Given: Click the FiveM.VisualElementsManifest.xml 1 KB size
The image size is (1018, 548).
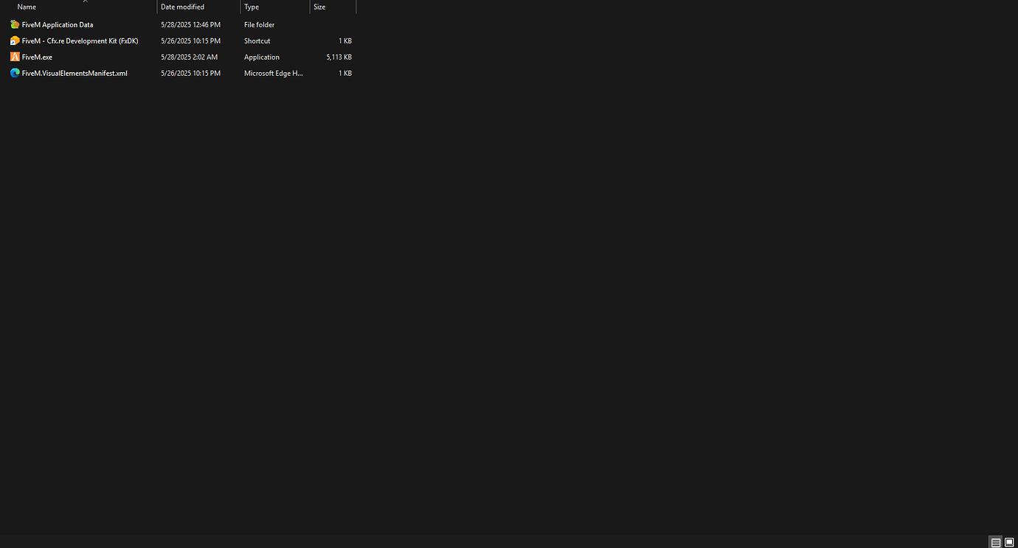Looking at the screenshot, I should (345, 74).
